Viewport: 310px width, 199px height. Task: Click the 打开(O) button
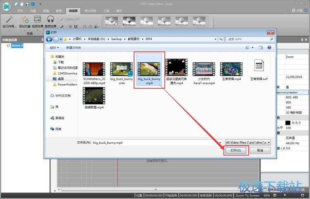236,151
